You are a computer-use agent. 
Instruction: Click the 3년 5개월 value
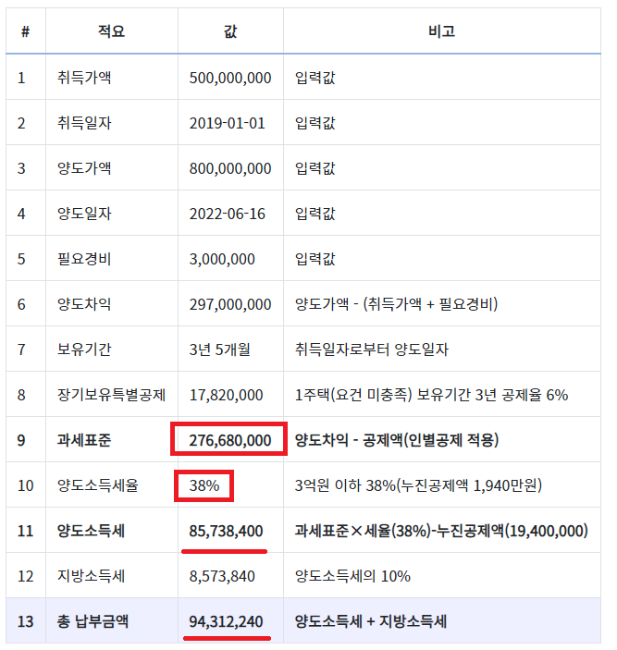point(220,350)
